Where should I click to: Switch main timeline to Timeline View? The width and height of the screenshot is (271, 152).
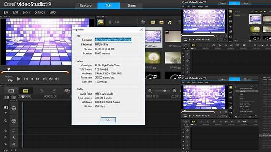point(25,91)
